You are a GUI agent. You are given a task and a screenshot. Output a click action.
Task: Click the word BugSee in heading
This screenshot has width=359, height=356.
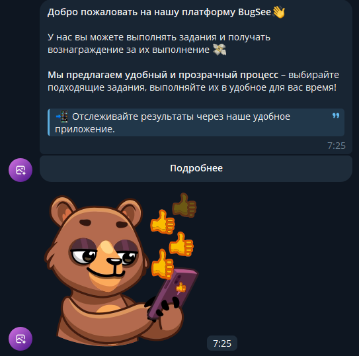pyautogui.click(x=255, y=12)
